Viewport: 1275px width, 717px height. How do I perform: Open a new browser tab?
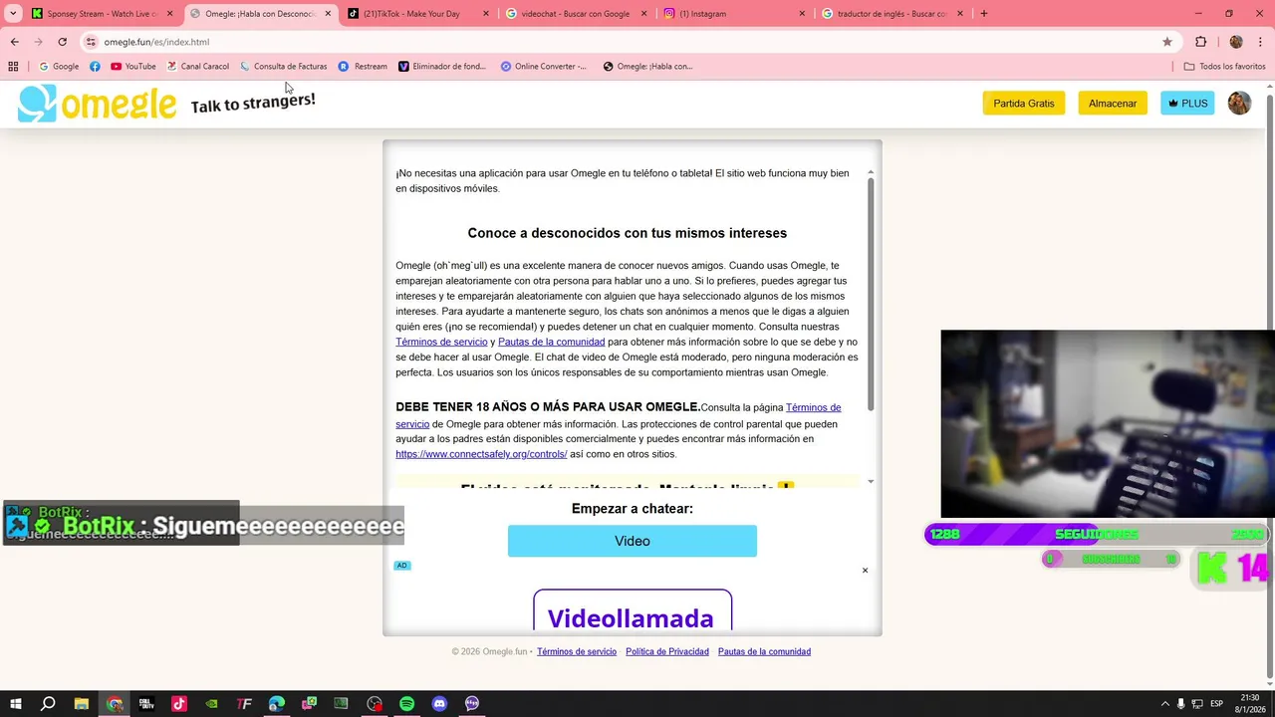point(984,14)
